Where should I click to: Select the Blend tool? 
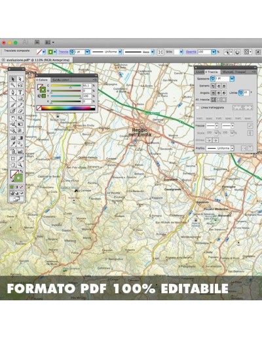point(20,144)
